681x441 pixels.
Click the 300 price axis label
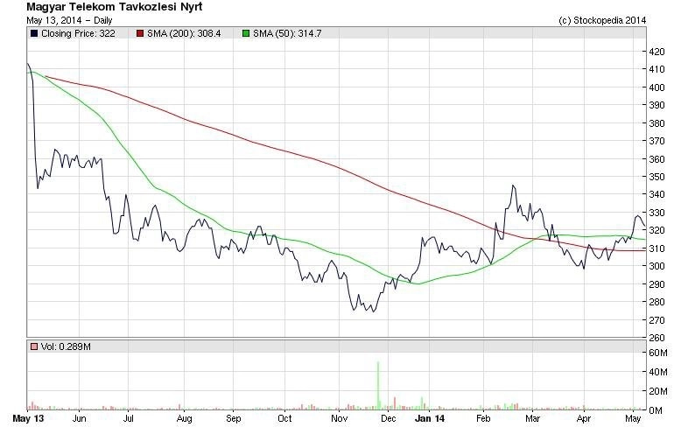(x=656, y=266)
